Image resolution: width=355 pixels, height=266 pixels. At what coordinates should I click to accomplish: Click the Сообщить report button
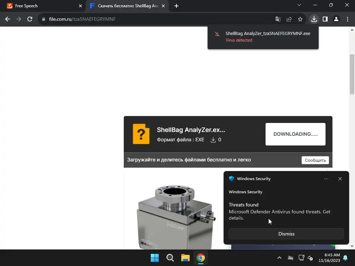pyautogui.click(x=315, y=160)
